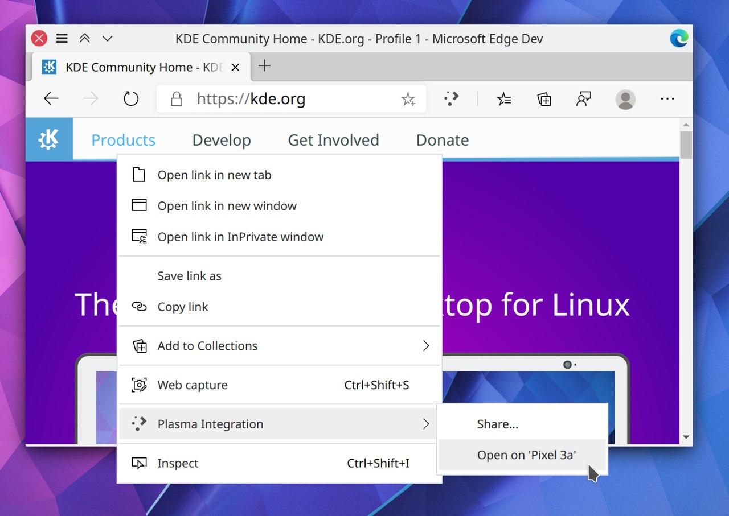Open a new tab with plus button

pos(264,66)
